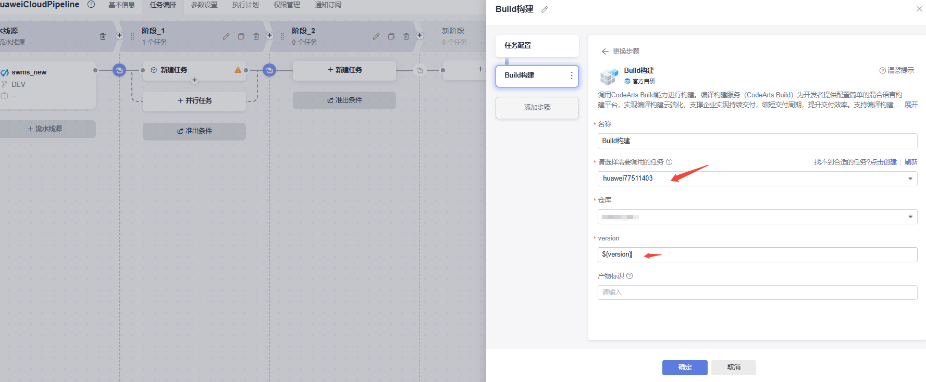The width and height of the screenshot is (926, 382).
Task: Click the orange warning icon on 新建任务
Action: coord(238,70)
